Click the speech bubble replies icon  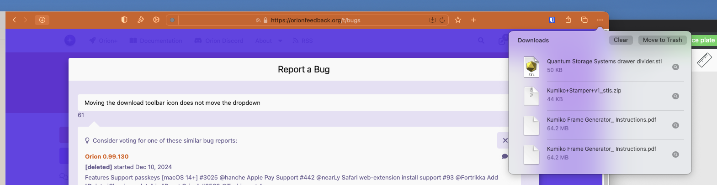pyautogui.click(x=505, y=156)
